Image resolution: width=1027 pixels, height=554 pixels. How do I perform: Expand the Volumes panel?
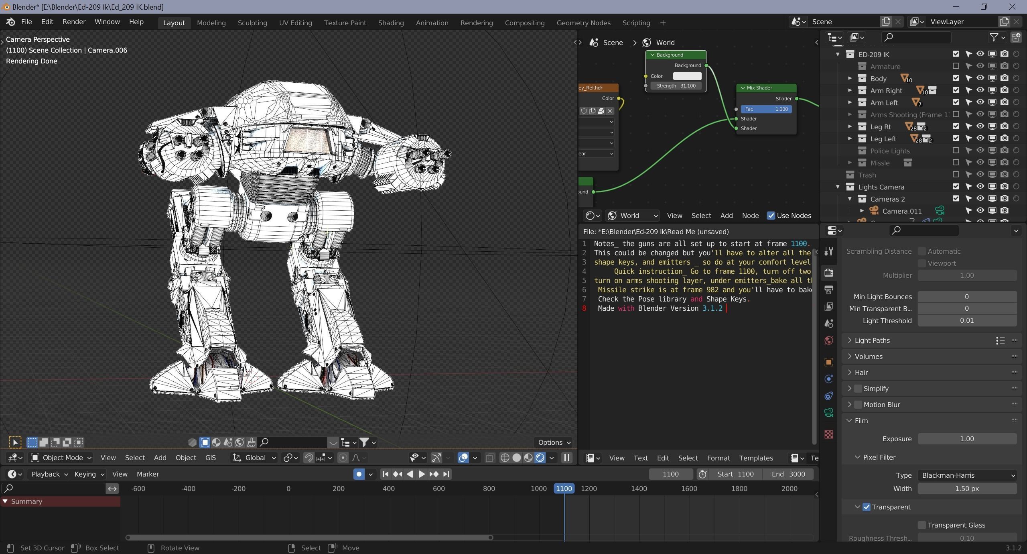click(x=849, y=356)
